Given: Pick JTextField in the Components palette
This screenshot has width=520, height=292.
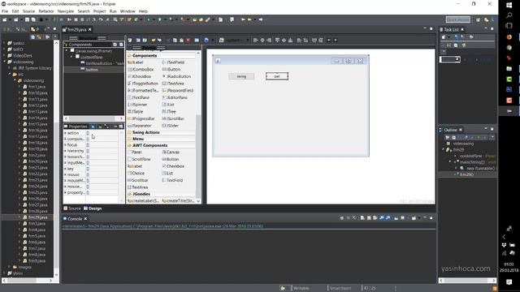Looking at the screenshot, I should point(173,62).
